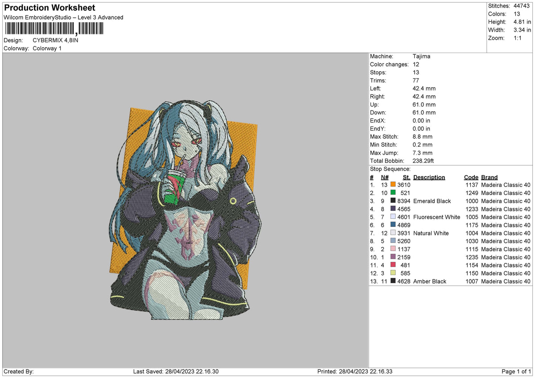This screenshot has width=535, height=378.
Task: Select the Color changes value 12
Action: click(416, 64)
